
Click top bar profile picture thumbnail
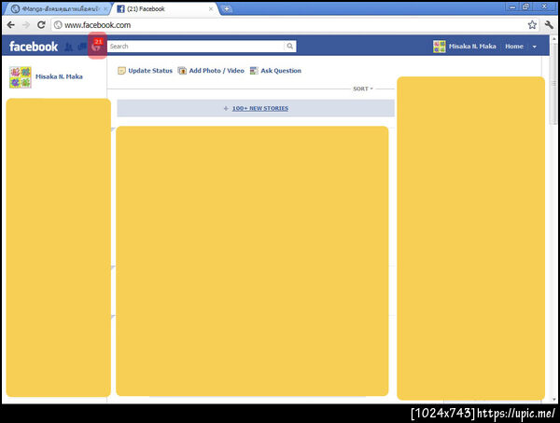(x=439, y=47)
